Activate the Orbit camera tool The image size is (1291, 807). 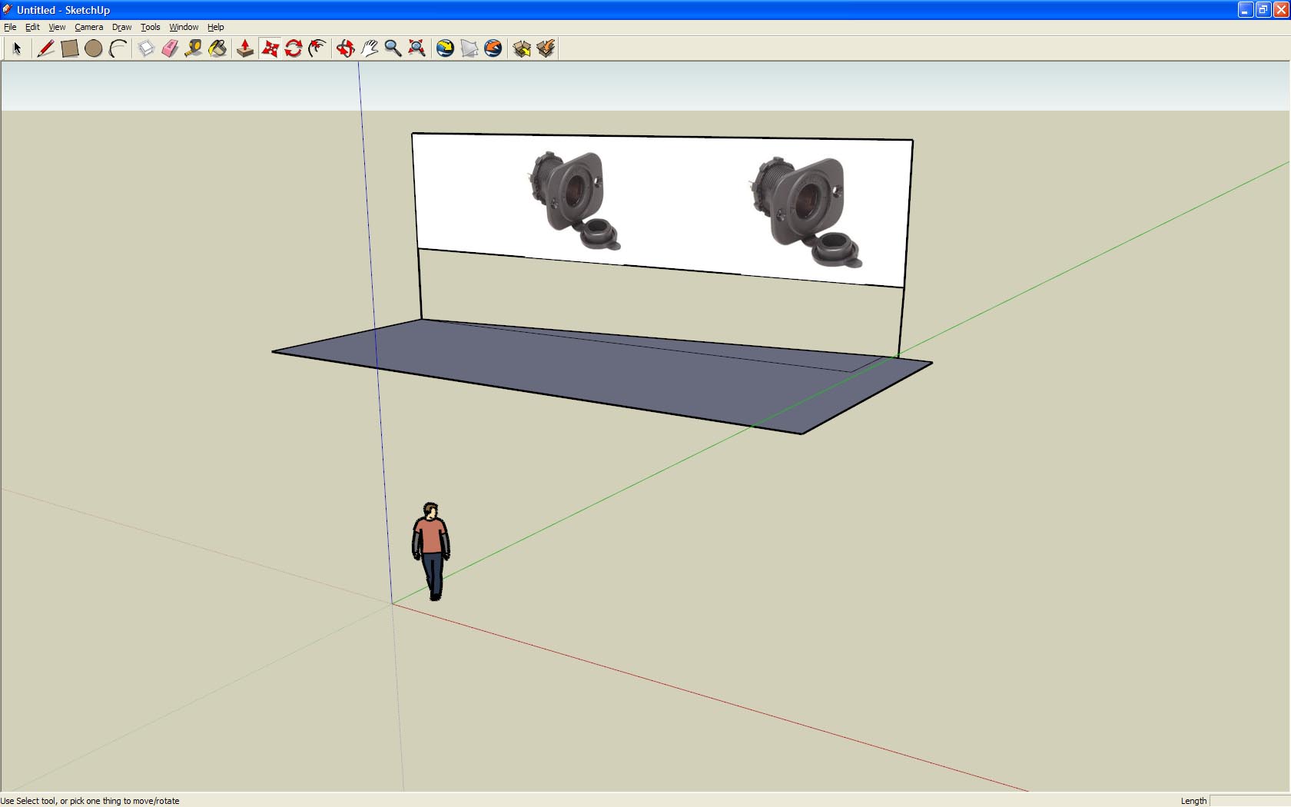click(345, 48)
